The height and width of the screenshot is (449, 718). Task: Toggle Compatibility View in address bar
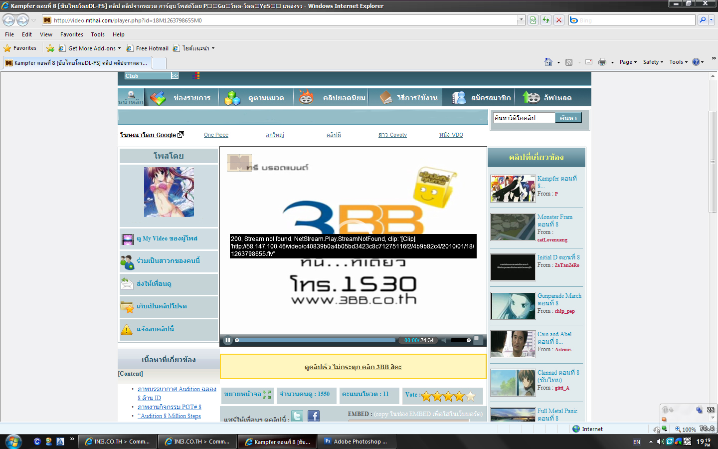pyautogui.click(x=533, y=20)
